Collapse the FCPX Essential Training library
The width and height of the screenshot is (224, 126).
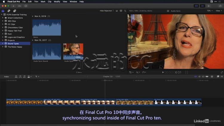click(x=2, y=14)
